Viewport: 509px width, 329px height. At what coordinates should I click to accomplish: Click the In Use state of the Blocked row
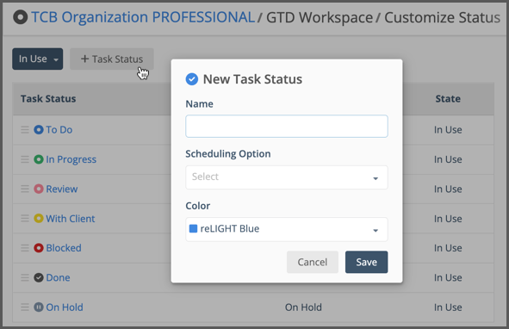coord(448,248)
